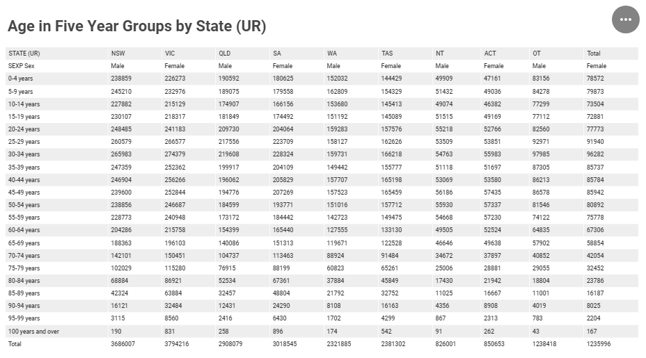
Task: Click the Total row label at bottom
Action: [15, 344]
